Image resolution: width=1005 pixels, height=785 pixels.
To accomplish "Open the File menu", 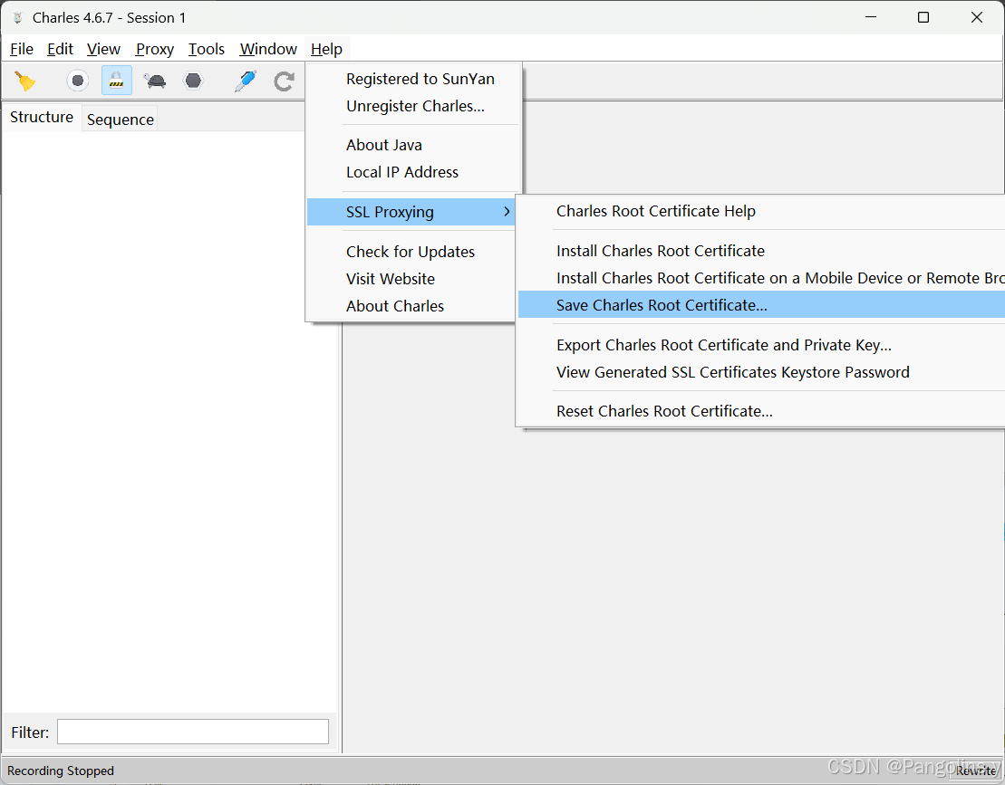I will point(22,49).
